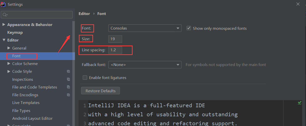This screenshot has height=126, width=306.
Task: Open Inspections settings page
Action: pos(23,79)
